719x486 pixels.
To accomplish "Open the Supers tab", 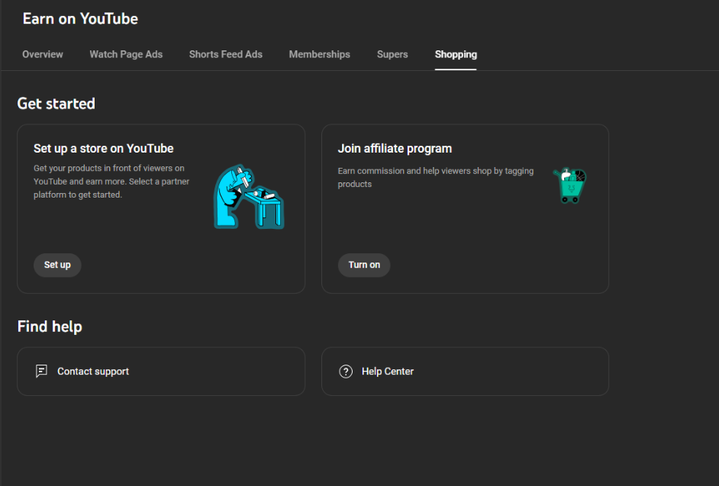I will click(392, 55).
